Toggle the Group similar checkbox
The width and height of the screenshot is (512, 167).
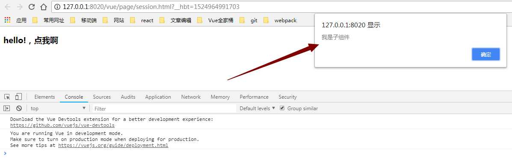tap(282, 108)
